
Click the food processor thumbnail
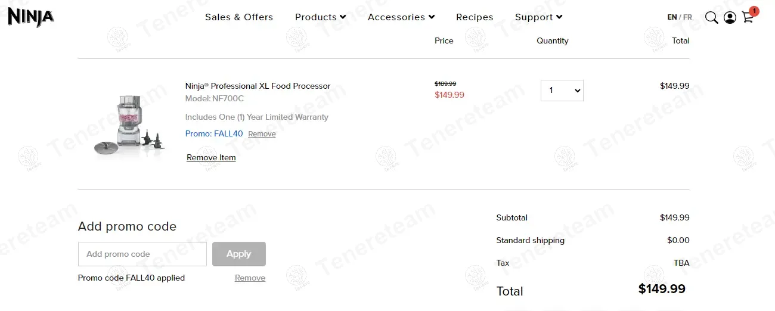coord(128,126)
